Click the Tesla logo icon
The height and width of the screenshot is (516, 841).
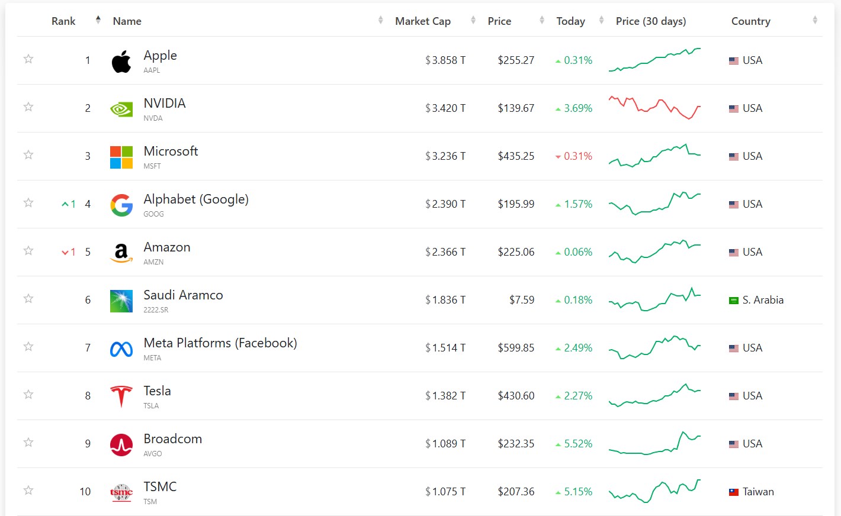121,396
